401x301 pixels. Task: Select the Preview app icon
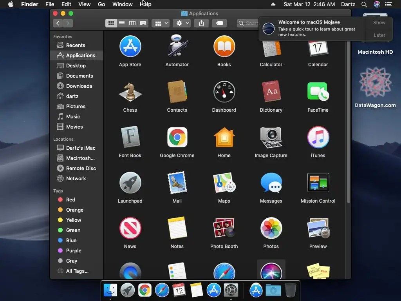(318, 228)
